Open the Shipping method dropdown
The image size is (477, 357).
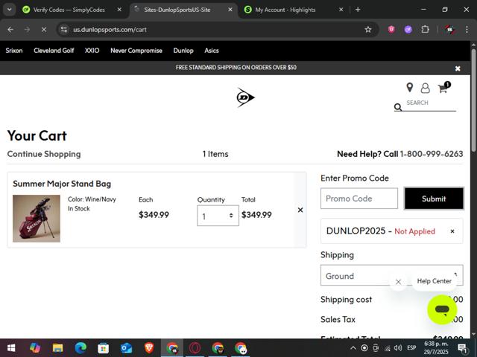point(392,275)
